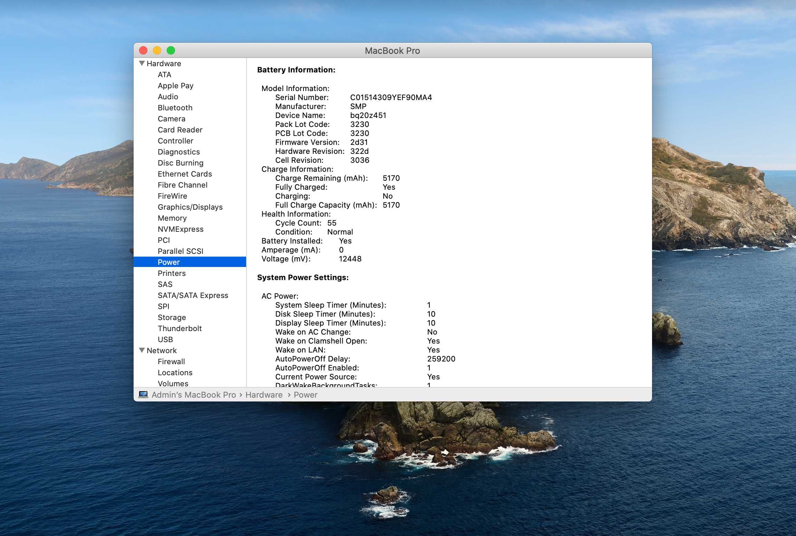Select Firewall under Network
796x536 pixels.
tap(171, 361)
